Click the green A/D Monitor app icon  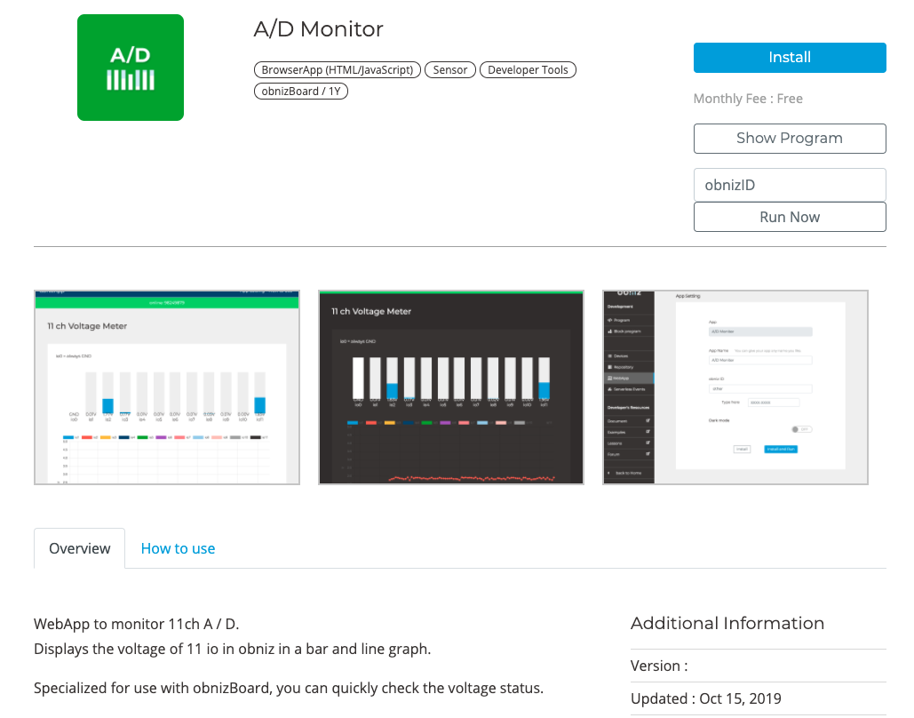(x=131, y=68)
